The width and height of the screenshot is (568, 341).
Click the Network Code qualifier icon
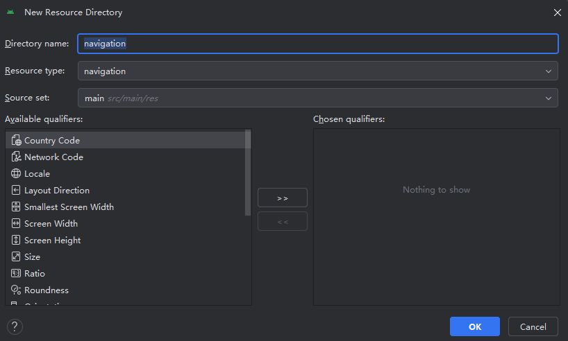(x=16, y=157)
